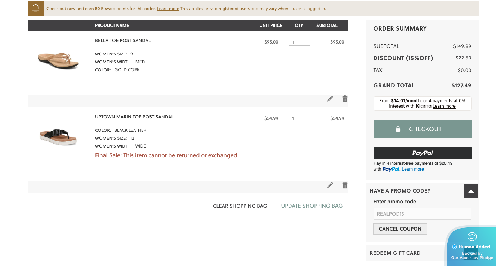Edit the Bella Toe Post Sandal item

tap(330, 99)
